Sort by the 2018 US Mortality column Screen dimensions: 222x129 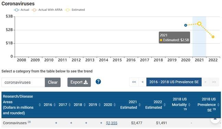coord(189,105)
